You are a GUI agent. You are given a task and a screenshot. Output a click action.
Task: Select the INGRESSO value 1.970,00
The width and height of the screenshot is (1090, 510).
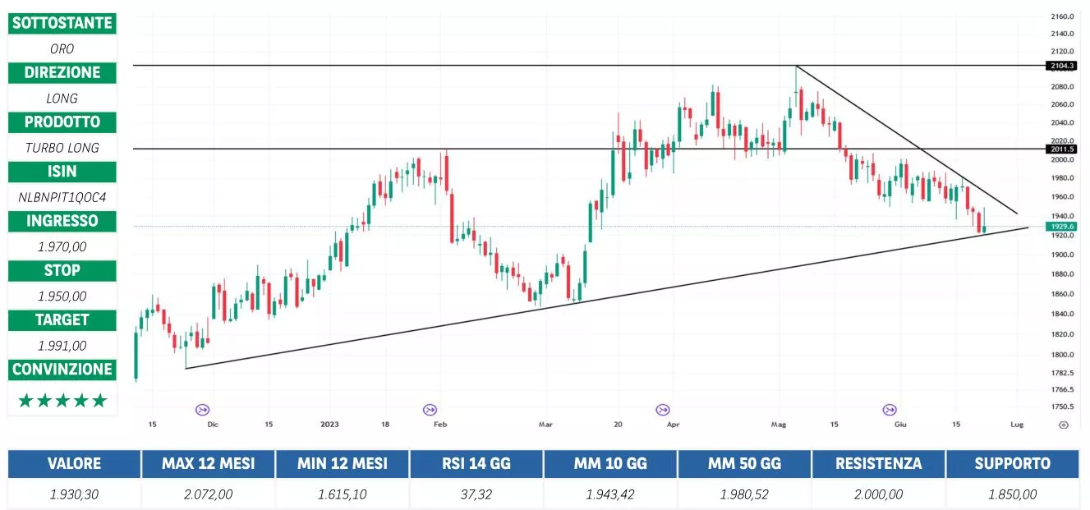[62, 246]
